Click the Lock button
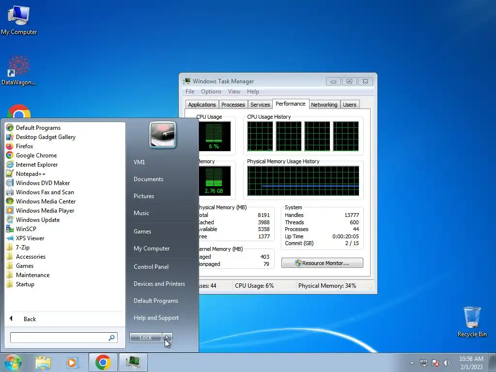The height and width of the screenshot is (372, 496). coord(145,338)
